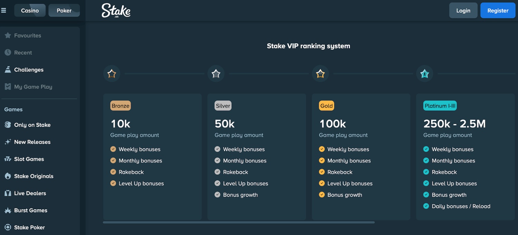Click the Slot Games sevens icon
Viewport: 518px width, 235px height.
point(8,159)
